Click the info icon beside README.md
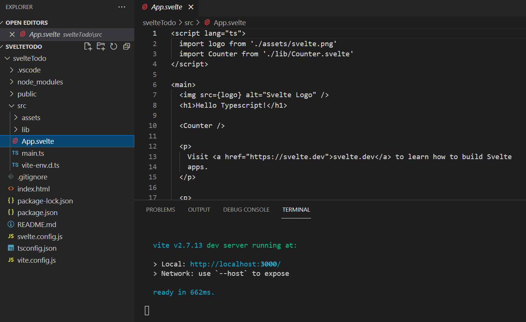This screenshot has width=526, height=322. tap(11, 224)
